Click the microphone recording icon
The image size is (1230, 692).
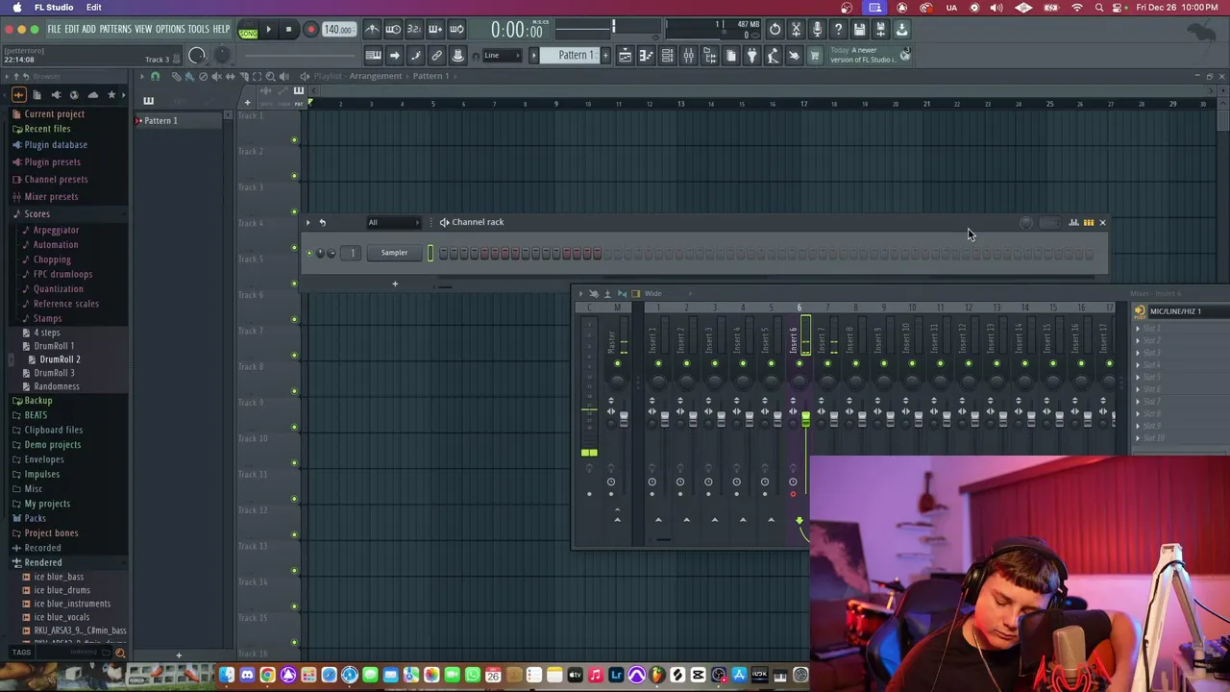pos(817,29)
